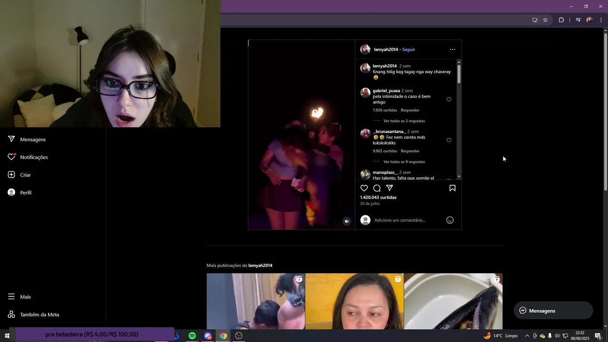Click the comment bubble icon under the post
Screen dimensions: 608x342
377,188
